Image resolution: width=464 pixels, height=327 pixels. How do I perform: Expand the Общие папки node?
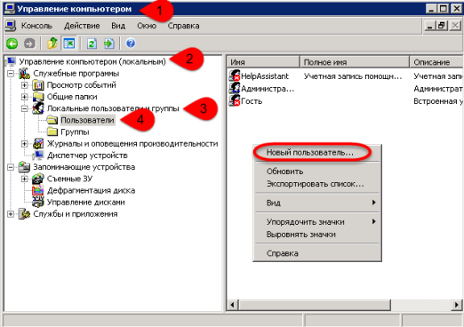[x=25, y=97]
